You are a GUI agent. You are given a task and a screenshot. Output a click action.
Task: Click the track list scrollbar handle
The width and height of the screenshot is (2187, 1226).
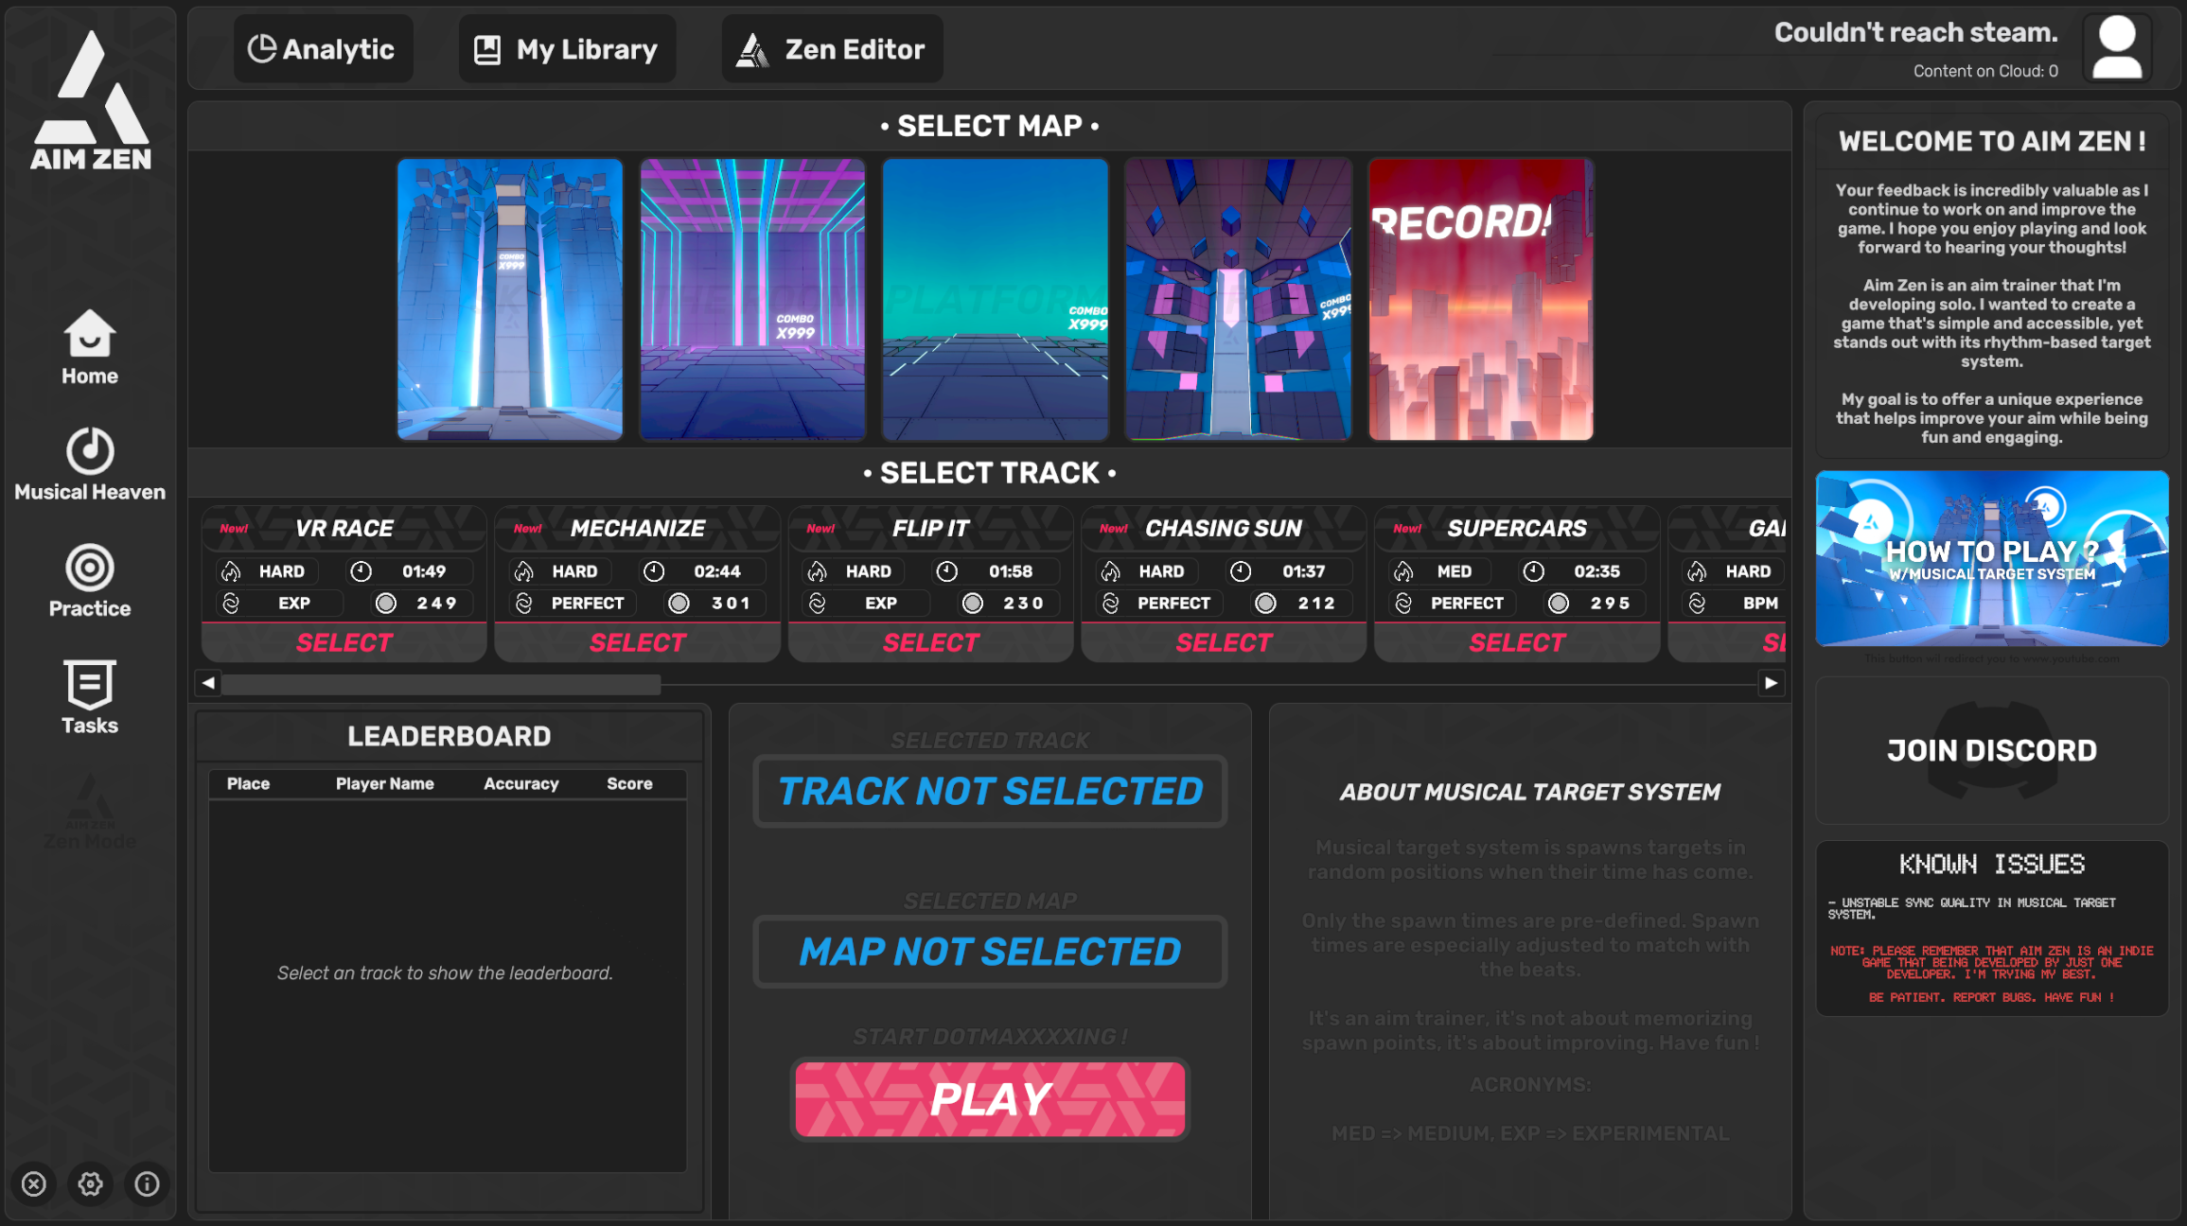click(x=441, y=685)
